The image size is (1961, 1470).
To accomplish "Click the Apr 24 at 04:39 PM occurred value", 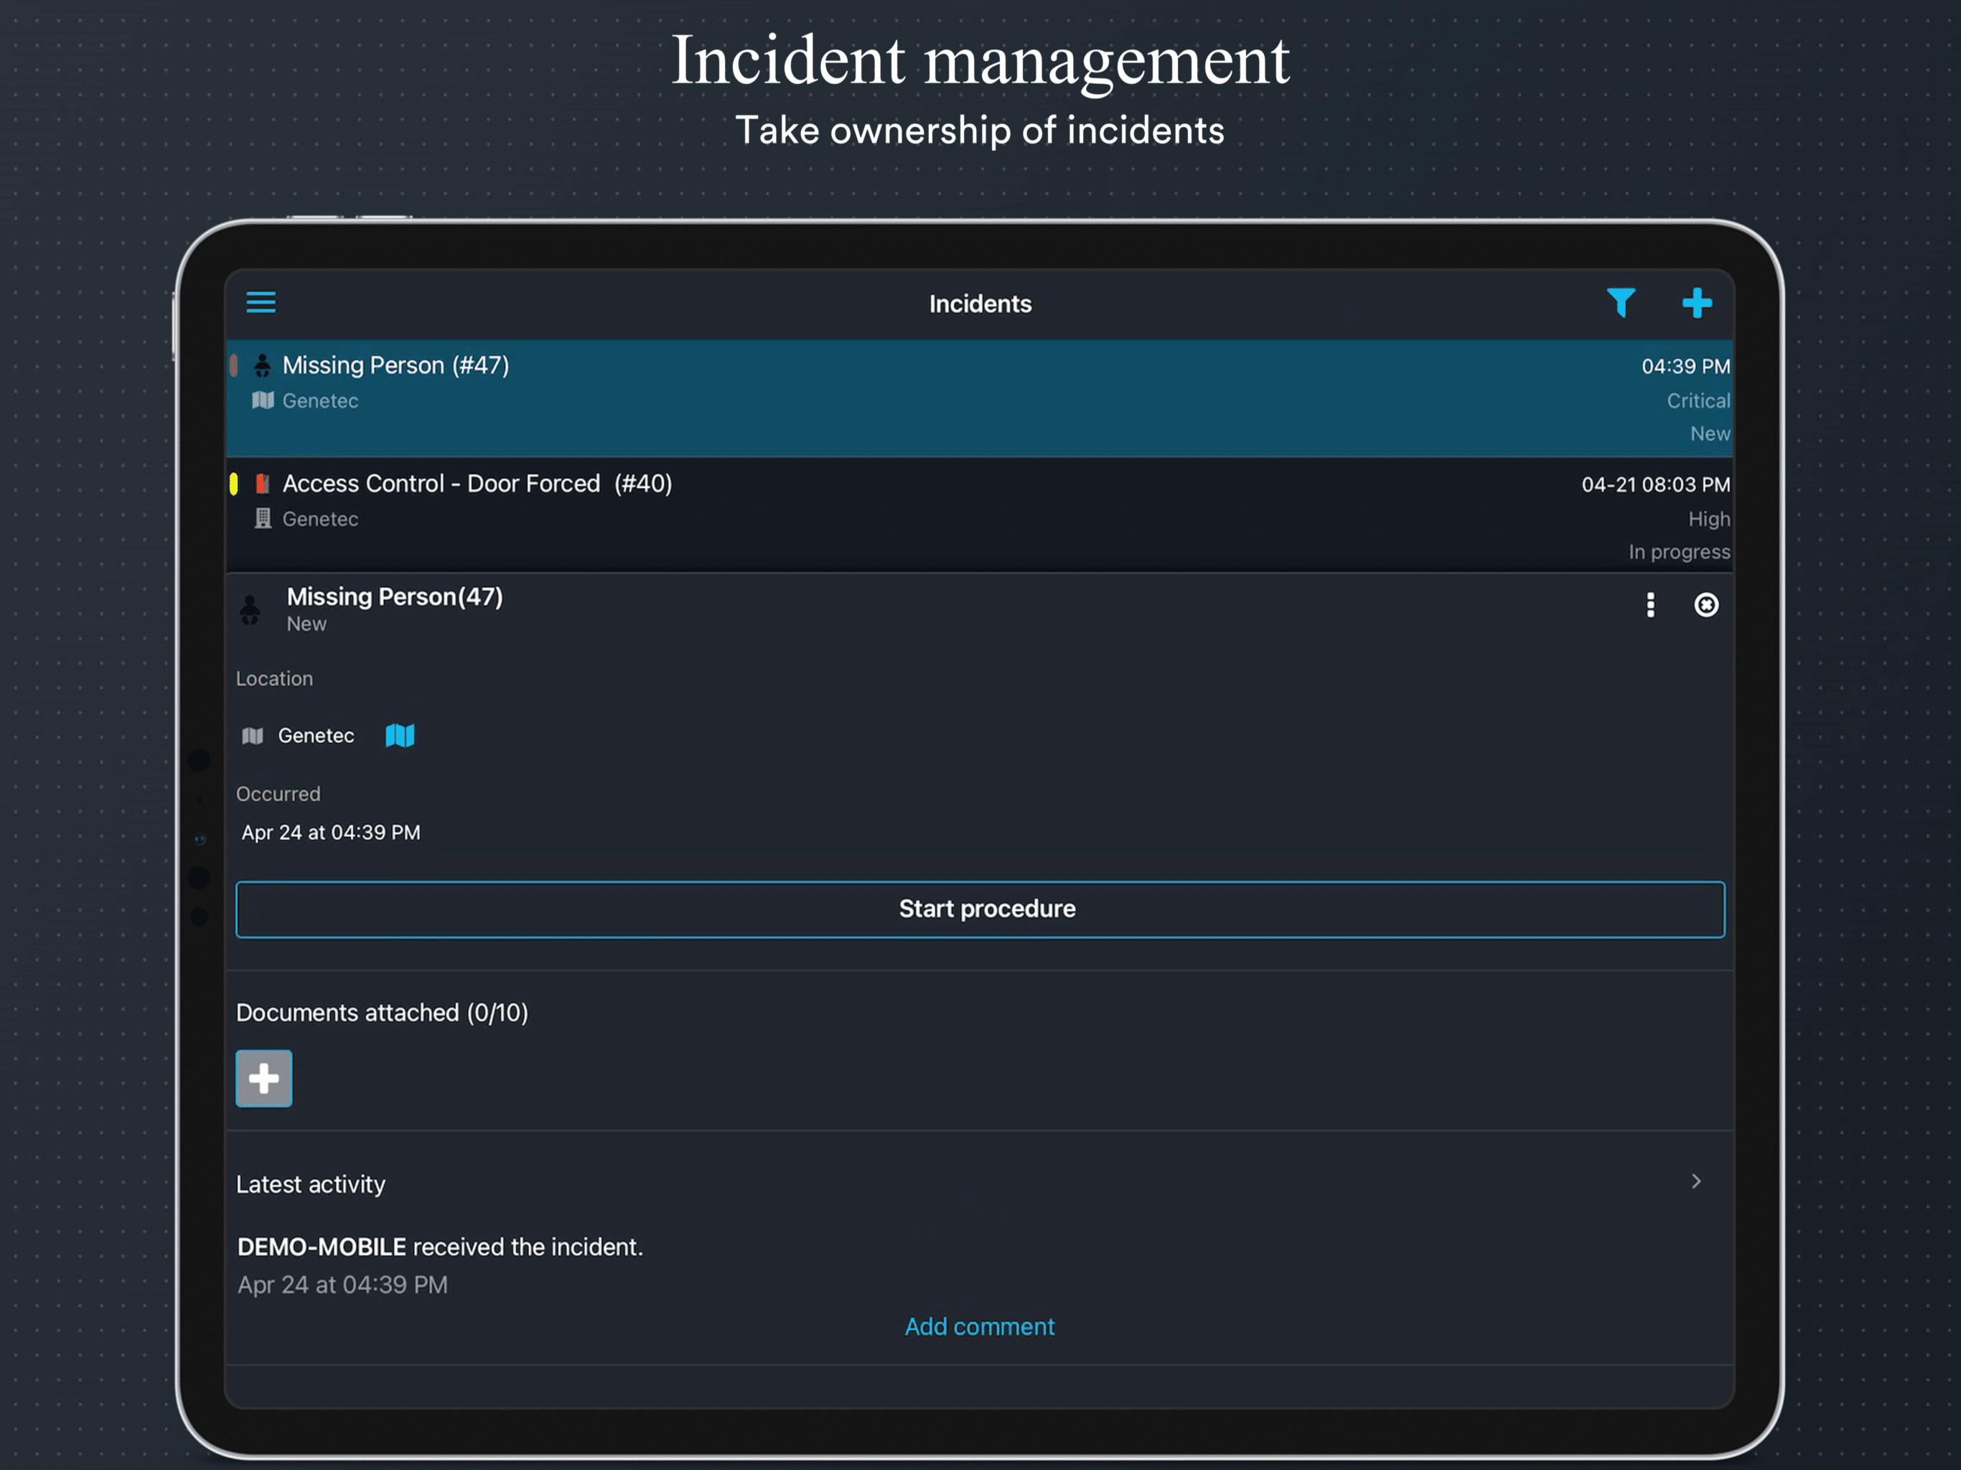I will click(x=331, y=833).
